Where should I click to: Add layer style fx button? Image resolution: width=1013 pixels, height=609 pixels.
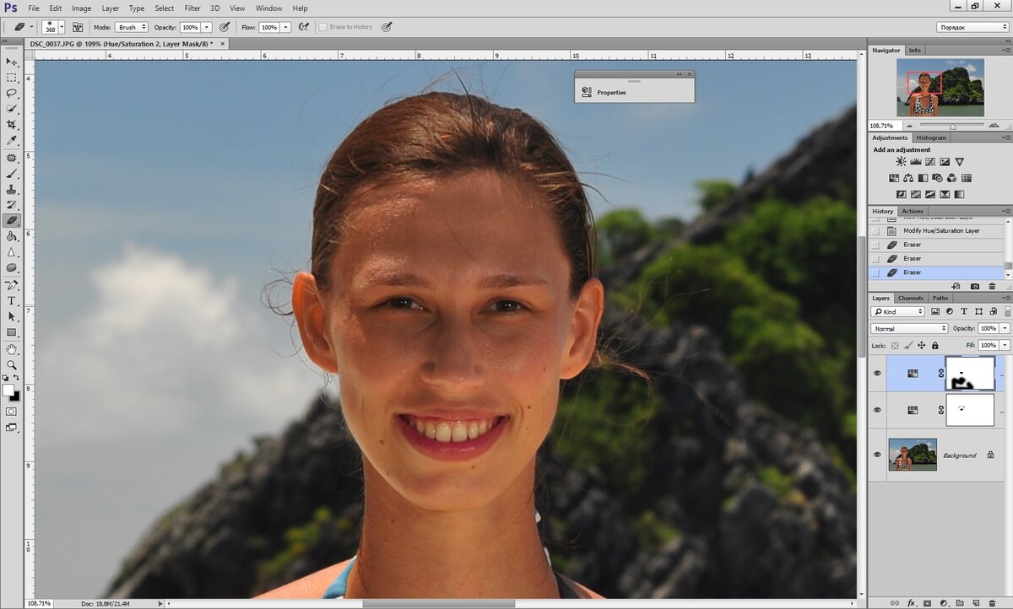pos(912,603)
